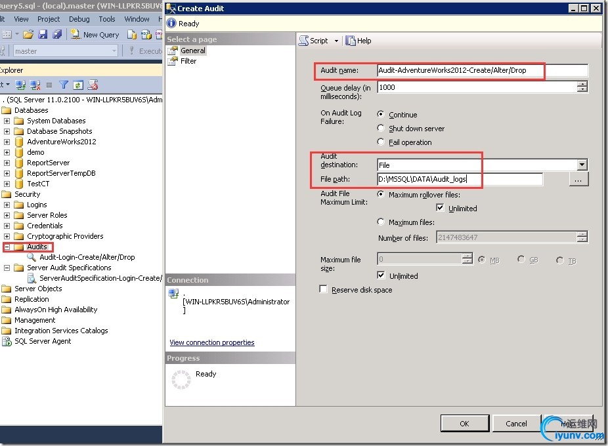608x446 pixels.
Task: Click the Analysis Services MDX Query icon
Action: 146,35
